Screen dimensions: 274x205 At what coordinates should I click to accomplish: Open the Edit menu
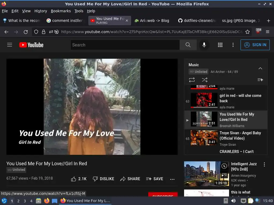[15, 11]
